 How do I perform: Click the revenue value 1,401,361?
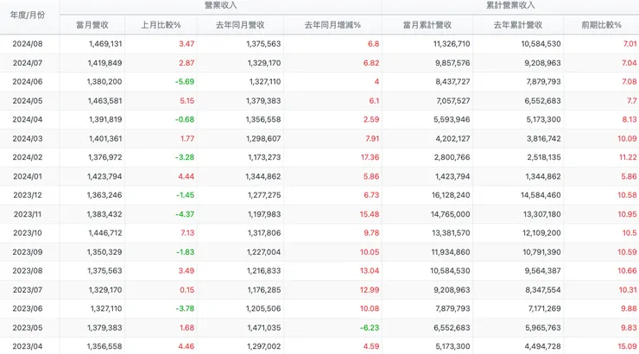pos(105,138)
